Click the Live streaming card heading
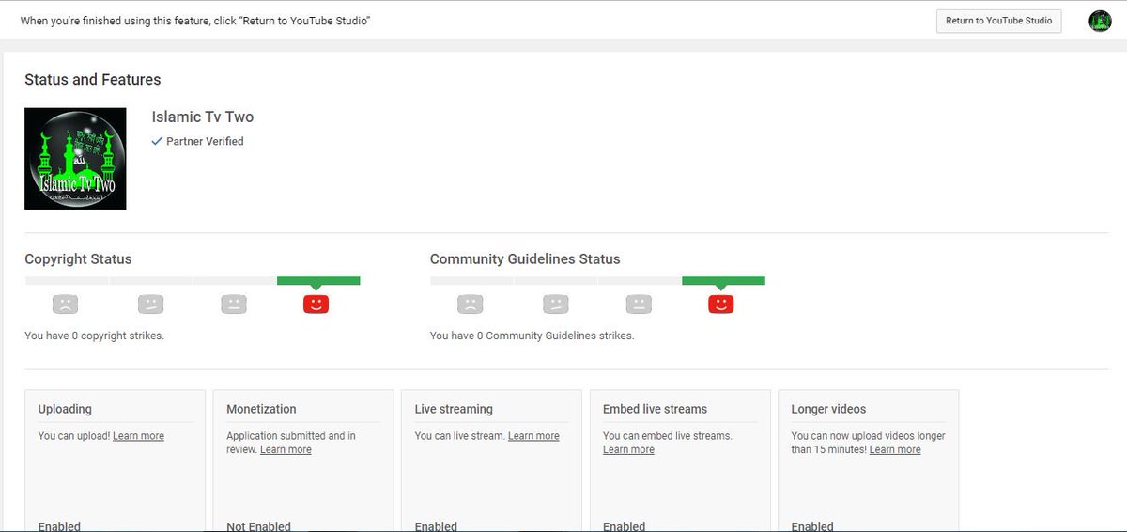This screenshot has height=532, width=1127. click(454, 409)
